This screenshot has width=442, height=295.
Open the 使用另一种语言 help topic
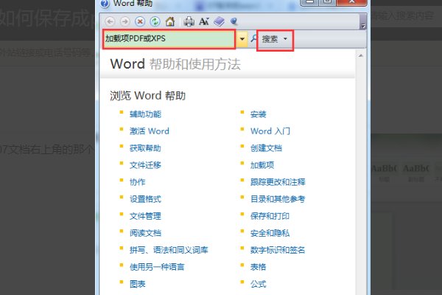[x=157, y=267]
